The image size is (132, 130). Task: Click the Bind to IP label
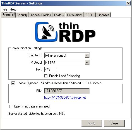click(35, 55)
